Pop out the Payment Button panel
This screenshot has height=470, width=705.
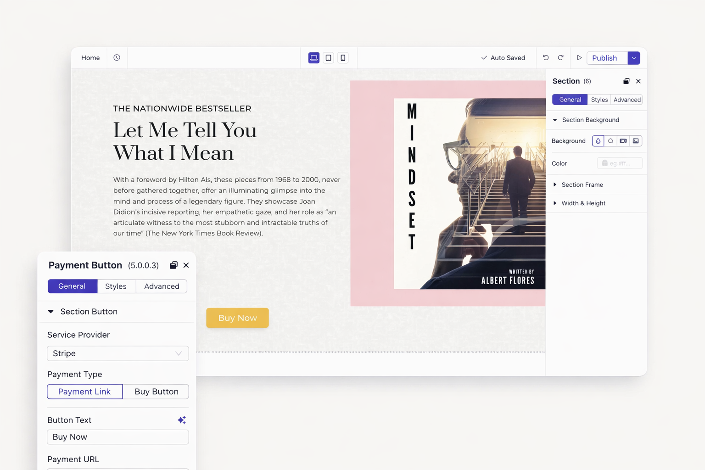click(173, 265)
